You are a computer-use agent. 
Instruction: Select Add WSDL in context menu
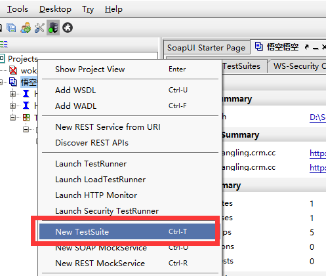tap(130, 90)
